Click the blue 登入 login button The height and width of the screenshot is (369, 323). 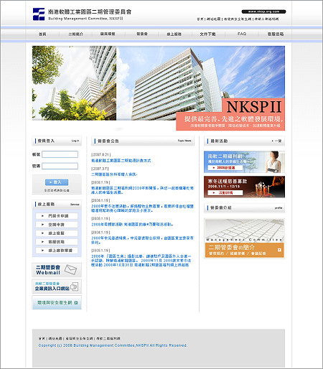coord(57,182)
